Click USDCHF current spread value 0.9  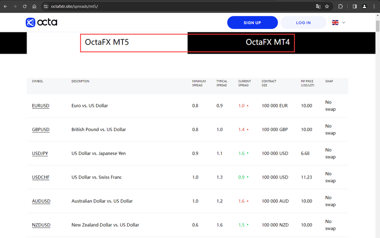click(x=242, y=177)
